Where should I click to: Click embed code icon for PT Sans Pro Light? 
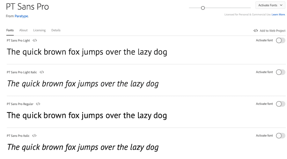point(35,40)
